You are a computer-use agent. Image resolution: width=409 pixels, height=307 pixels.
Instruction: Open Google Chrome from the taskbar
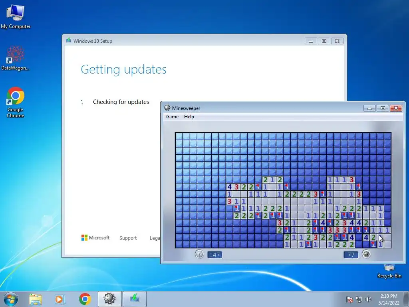[85, 299]
